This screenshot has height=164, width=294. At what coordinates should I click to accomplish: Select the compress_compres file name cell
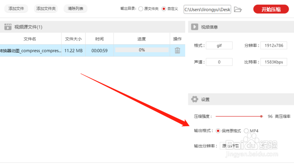[31, 51]
